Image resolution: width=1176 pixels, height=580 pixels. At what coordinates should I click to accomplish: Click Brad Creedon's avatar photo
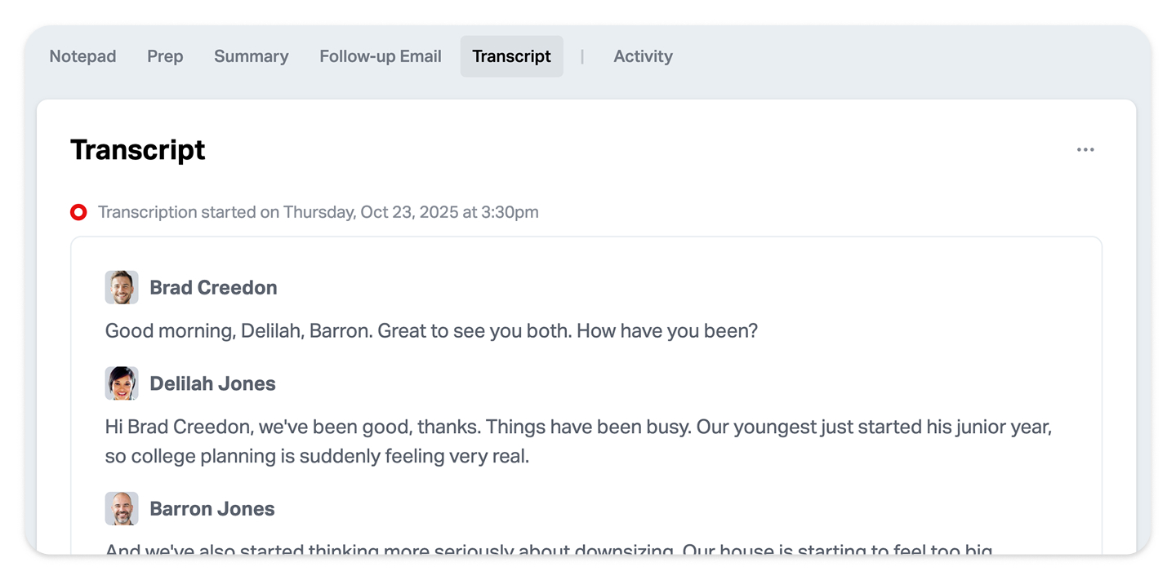click(122, 288)
